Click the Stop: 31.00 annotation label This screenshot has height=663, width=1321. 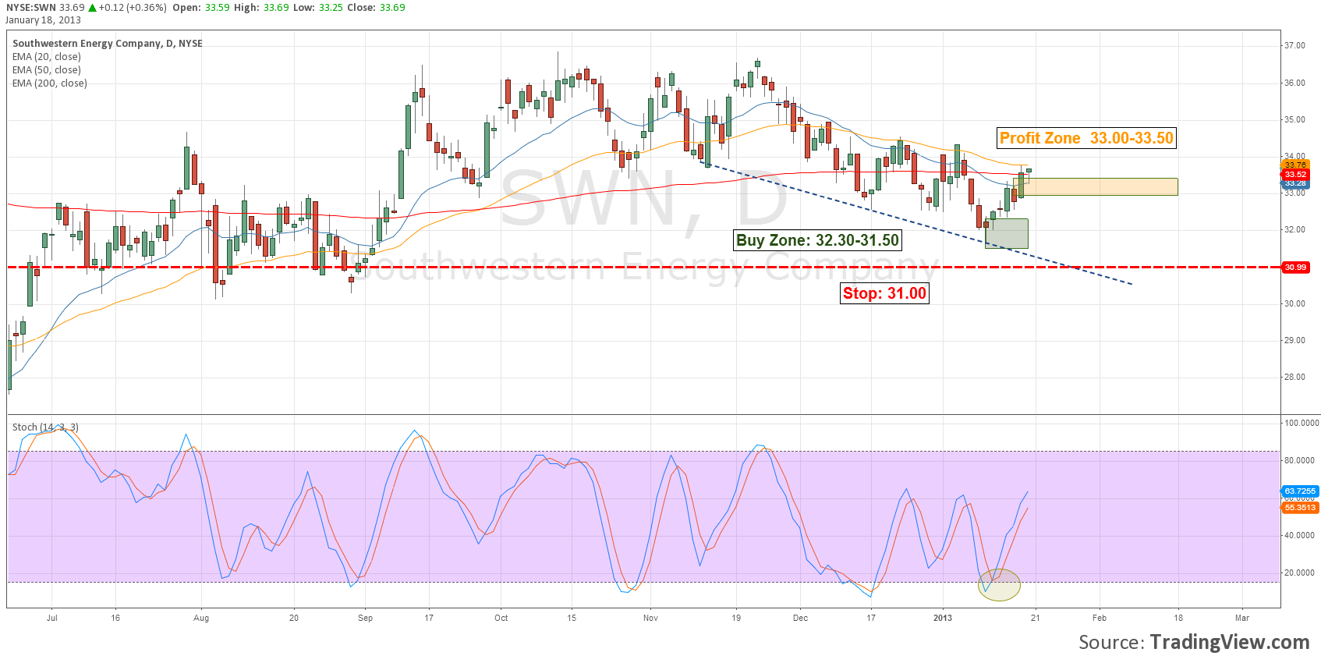pos(884,293)
